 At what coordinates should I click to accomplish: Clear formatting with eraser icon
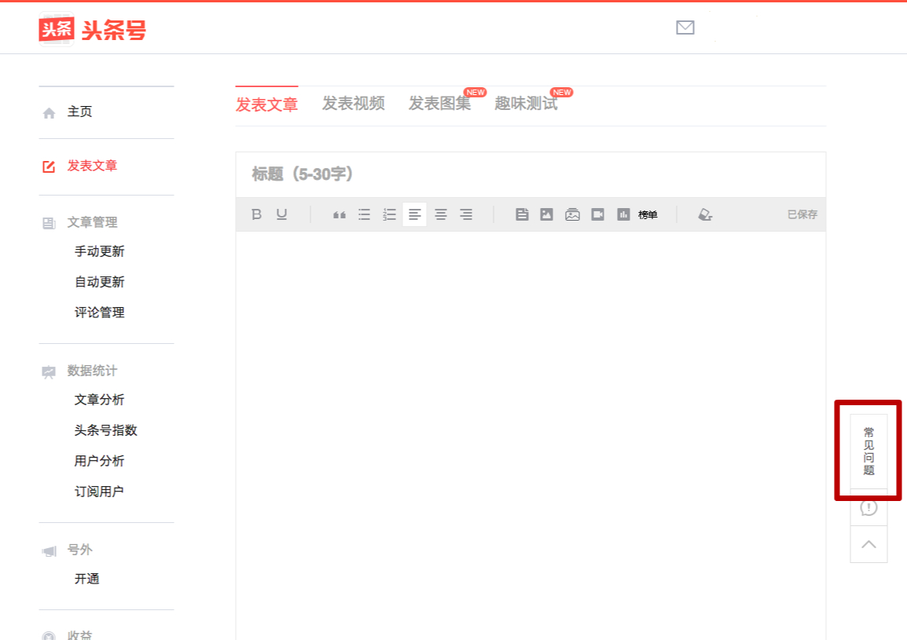704,214
